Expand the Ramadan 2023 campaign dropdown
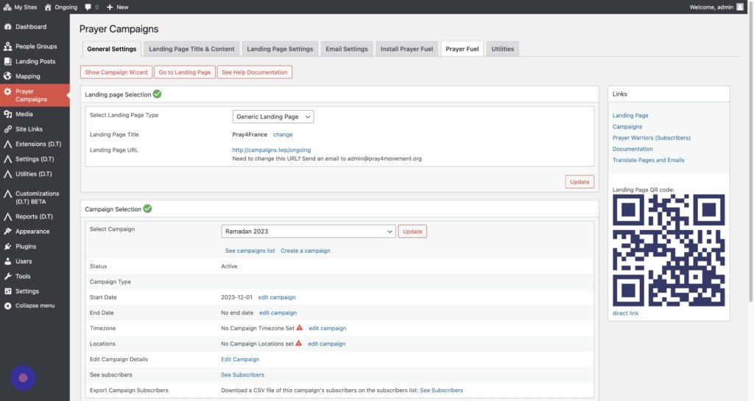 [x=309, y=231]
